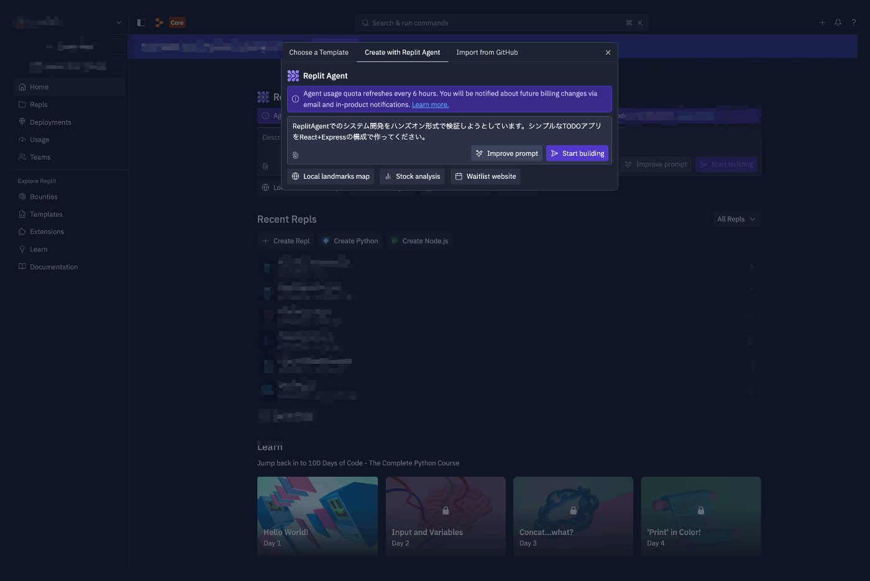Open 'Print' in Color! Day 4 card
The height and width of the screenshot is (581, 870).
point(701,516)
